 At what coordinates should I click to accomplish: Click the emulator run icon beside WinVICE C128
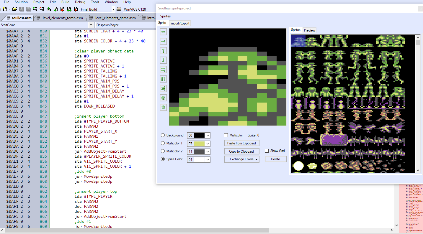click(x=119, y=9)
